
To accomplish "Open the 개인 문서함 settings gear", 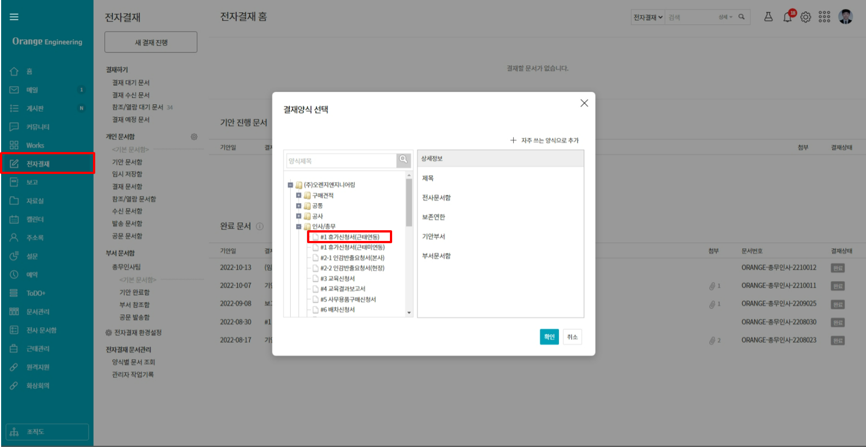I will click(x=194, y=137).
